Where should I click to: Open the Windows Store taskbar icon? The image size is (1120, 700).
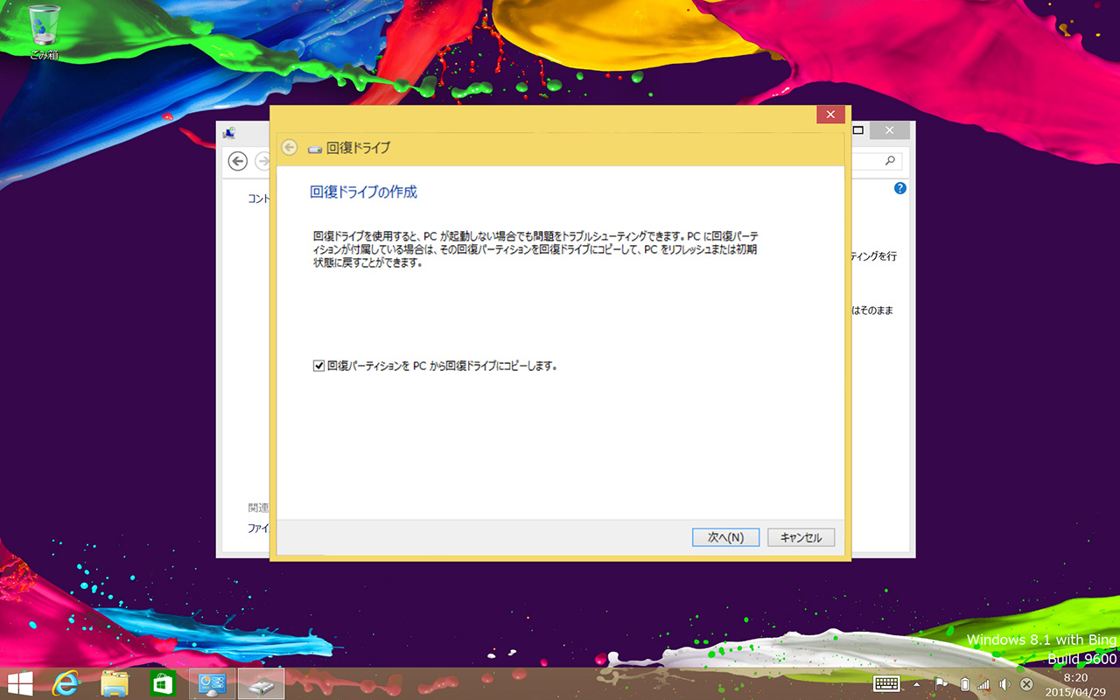point(163,683)
